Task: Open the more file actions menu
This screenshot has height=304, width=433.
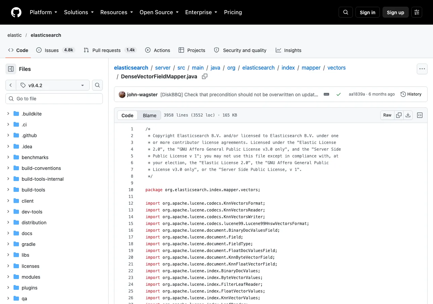Action: click(422, 69)
